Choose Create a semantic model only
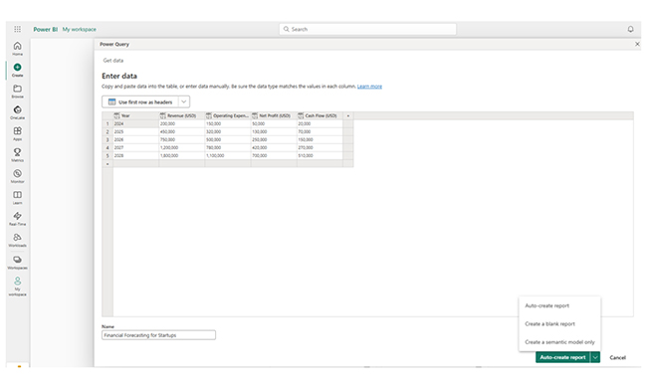The image size is (647, 387). click(559, 342)
